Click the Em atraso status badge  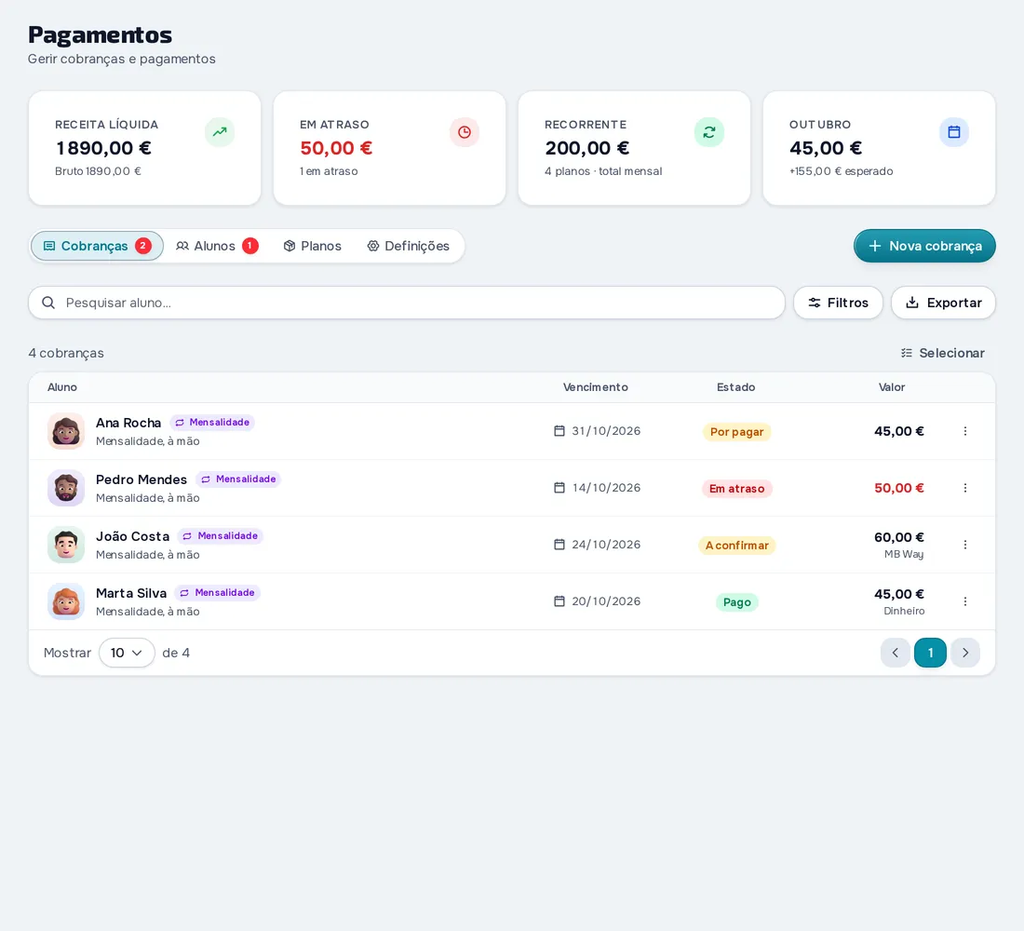pos(736,489)
